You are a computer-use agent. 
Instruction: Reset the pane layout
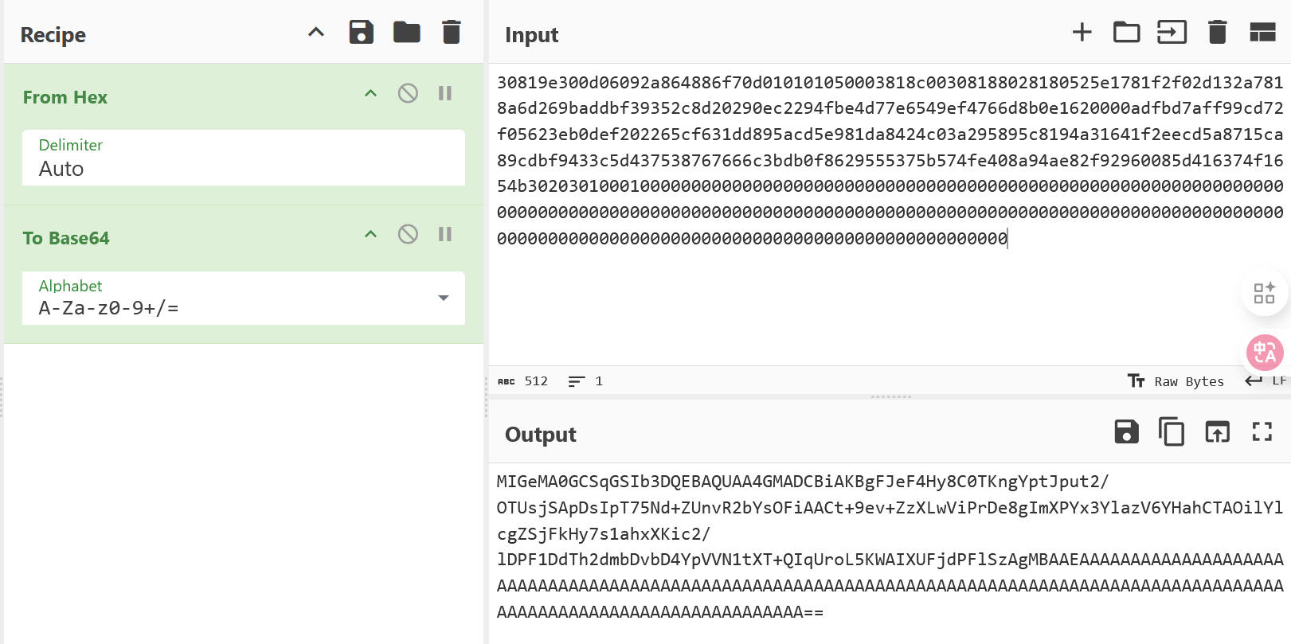1262,33
